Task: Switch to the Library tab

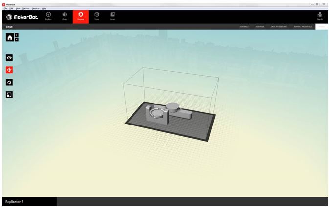Action: tap(65, 16)
